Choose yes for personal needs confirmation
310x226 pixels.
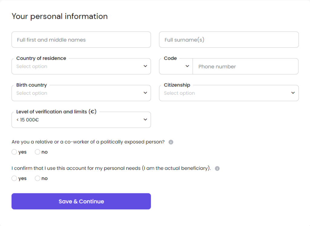tap(14, 179)
